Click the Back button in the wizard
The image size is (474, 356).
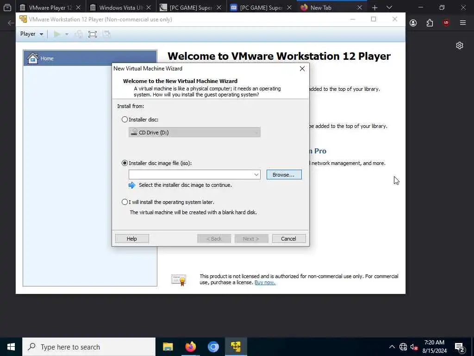click(x=214, y=239)
